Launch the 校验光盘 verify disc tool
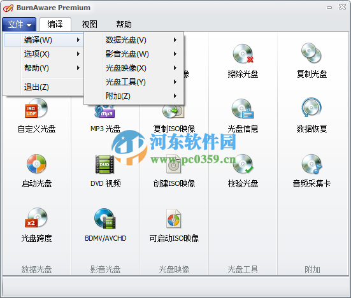Screen dimensions: 351x298 [243, 171]
